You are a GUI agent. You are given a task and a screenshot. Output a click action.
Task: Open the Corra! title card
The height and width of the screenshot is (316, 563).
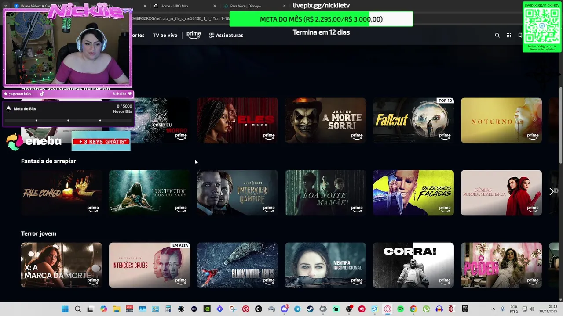413,265
